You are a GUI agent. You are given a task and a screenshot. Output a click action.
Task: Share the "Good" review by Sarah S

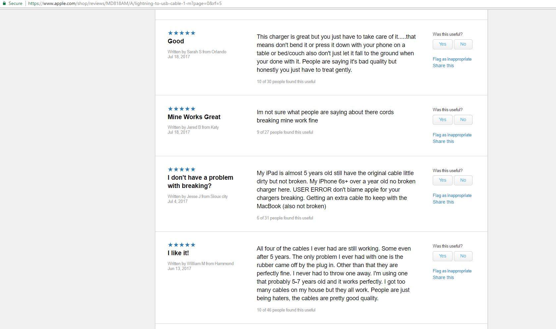443,66
